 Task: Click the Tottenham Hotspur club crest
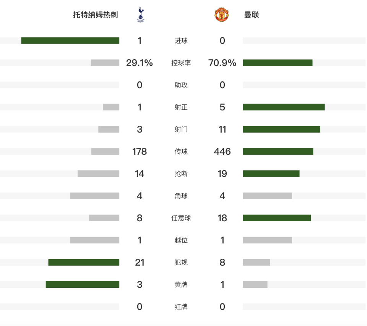tap(140, 15)
